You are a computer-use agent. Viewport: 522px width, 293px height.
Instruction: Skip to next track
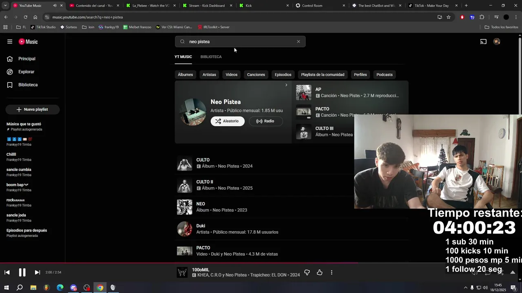[x=37, y=272]
